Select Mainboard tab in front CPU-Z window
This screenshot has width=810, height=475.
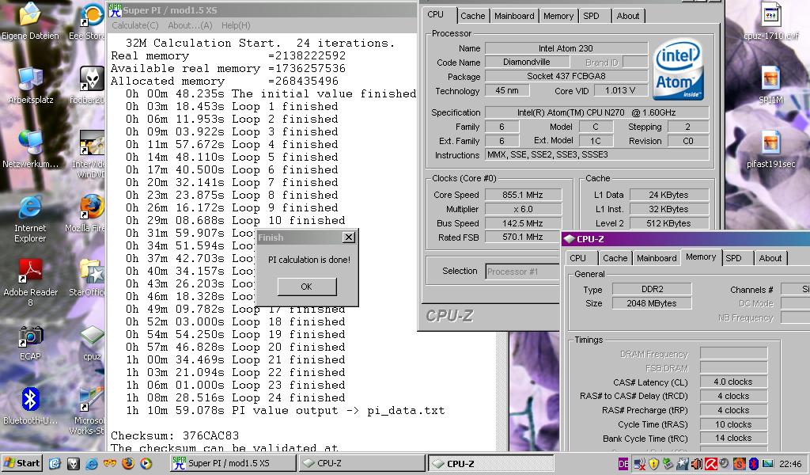657,258
